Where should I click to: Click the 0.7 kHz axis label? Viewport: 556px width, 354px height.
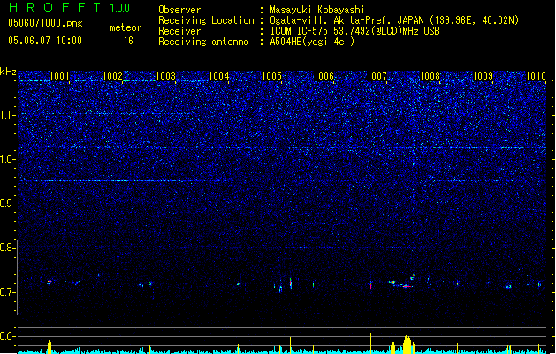pos(7,292)
